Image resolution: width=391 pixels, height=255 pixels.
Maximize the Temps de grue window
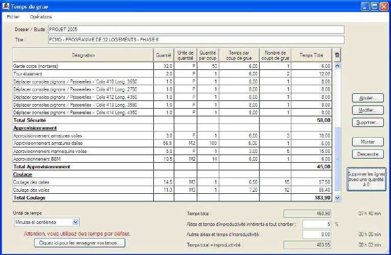[x=375, y=7]
